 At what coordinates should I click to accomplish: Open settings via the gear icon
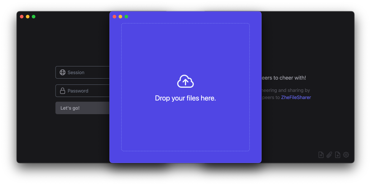pos(346,154)
